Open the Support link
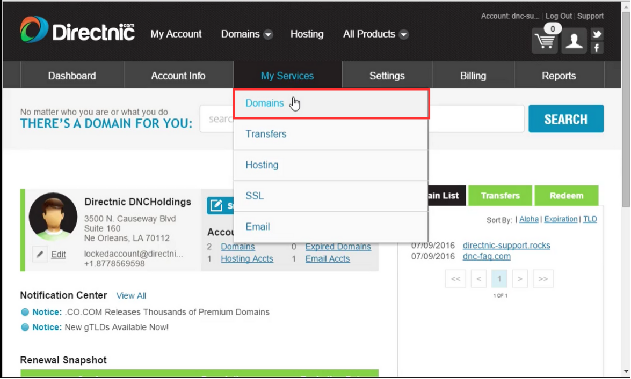This screenshot has width=631, height=379. point(590,16)
